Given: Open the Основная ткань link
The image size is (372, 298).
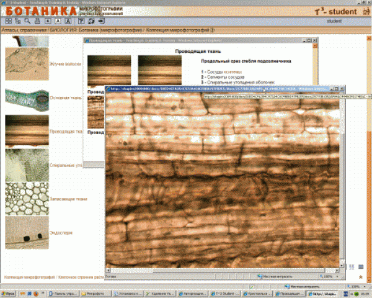Looking at the screenshot, I should coord(65,97).
